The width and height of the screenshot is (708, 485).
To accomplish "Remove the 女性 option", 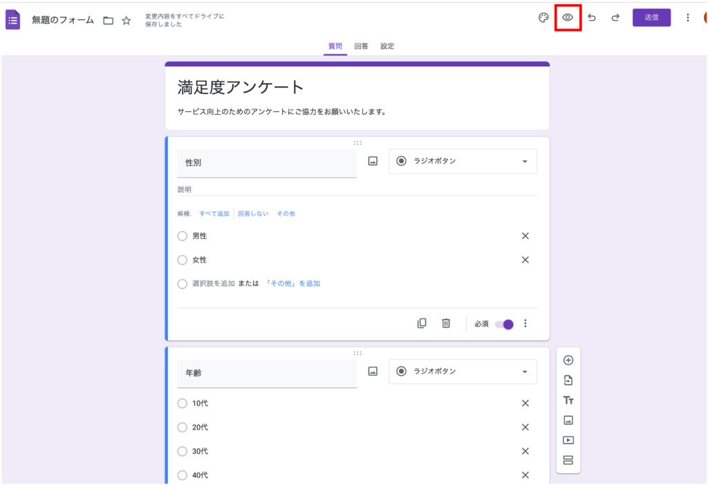I will (525, 260).
